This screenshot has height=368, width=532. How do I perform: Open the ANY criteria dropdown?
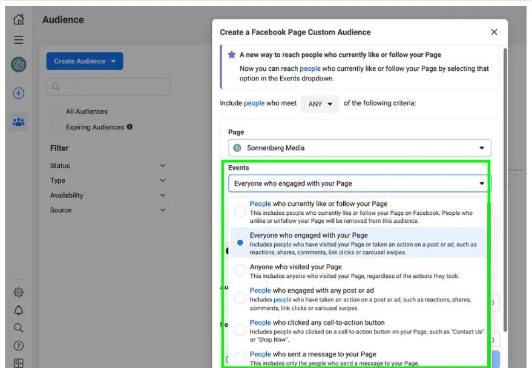[320, 103]
